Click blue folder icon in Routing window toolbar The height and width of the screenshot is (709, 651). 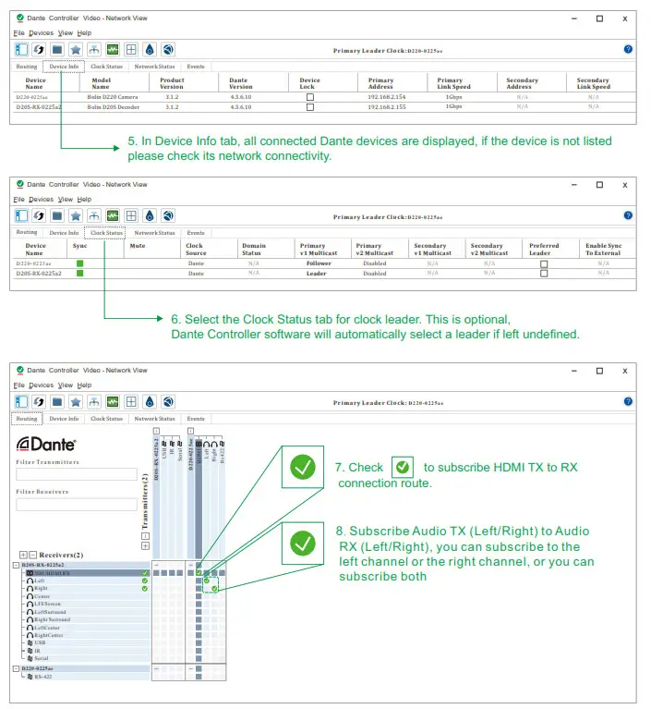pyautogui.click(x=57, y=401)
